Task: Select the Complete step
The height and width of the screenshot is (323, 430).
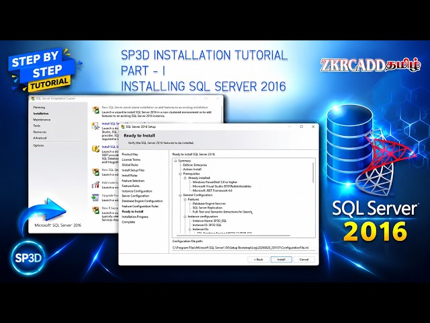Action: click(x=128, y=222)
